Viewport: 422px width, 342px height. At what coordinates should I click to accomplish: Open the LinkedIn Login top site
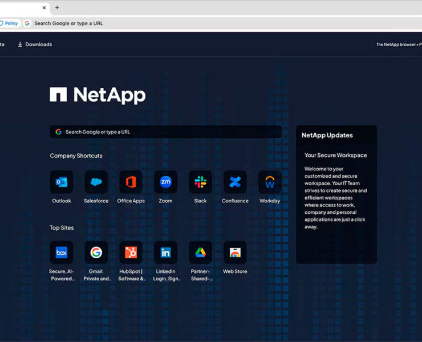165,253
